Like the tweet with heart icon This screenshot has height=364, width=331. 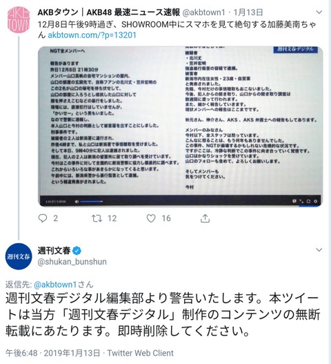click(151, 218)
